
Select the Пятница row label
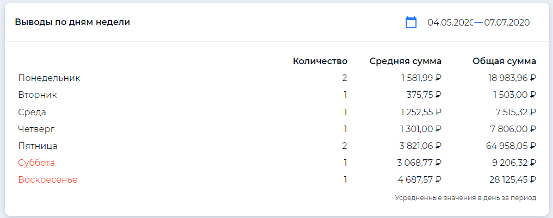(38, 146)
